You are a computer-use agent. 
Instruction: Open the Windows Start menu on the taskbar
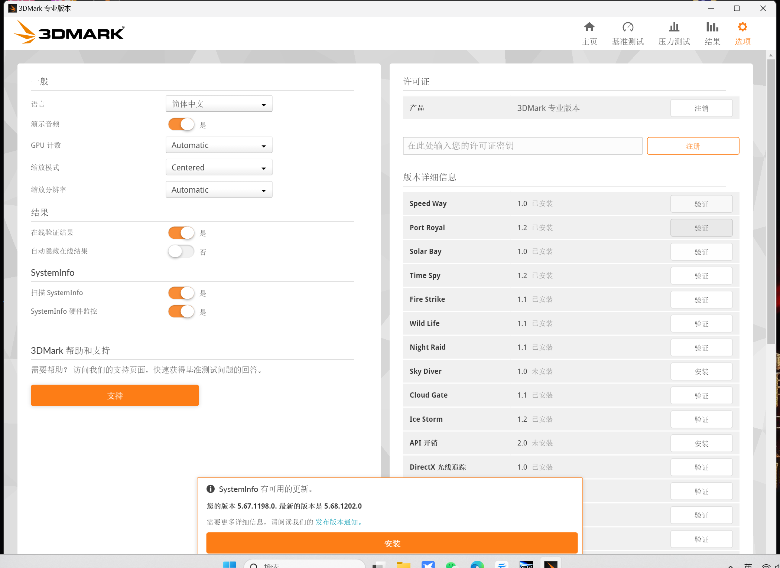tap(230, 564)
